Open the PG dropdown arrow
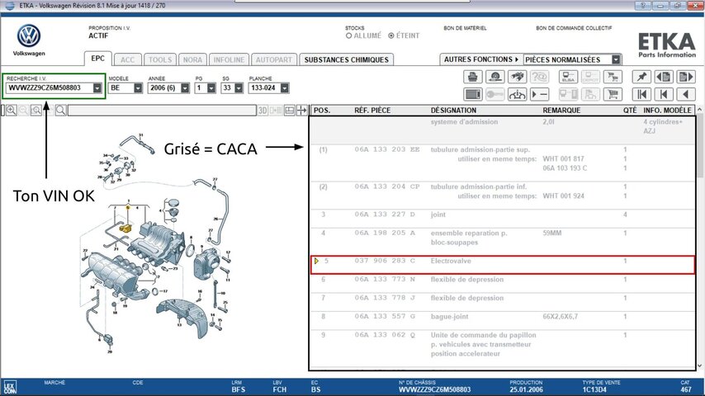 pyautogui.click(x=211, y=88)
